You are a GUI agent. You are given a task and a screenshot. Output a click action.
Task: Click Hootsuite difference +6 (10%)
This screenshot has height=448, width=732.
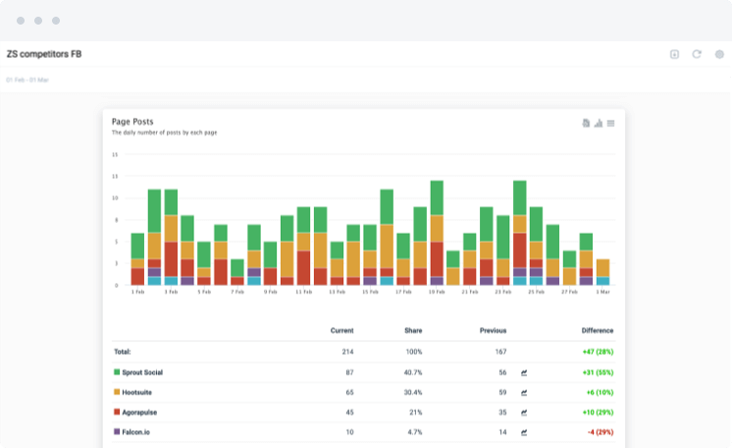[600, 392]
